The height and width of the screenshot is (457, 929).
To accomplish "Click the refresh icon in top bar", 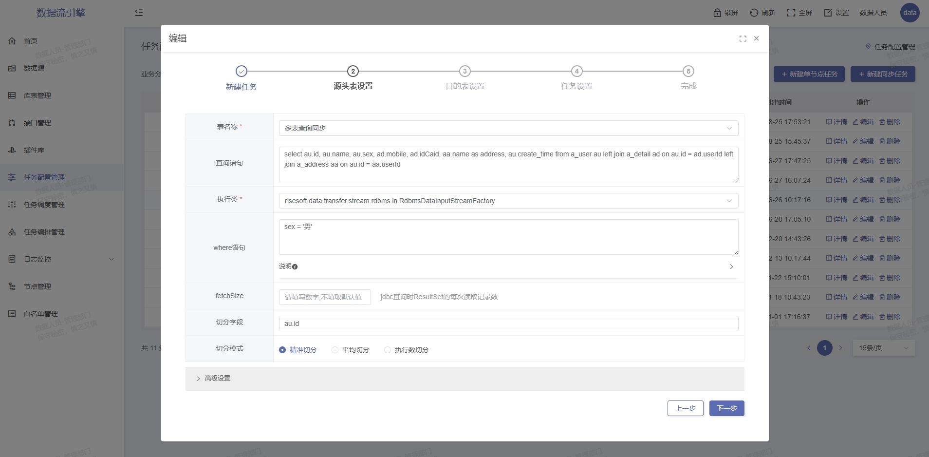I will coord(754,13).
